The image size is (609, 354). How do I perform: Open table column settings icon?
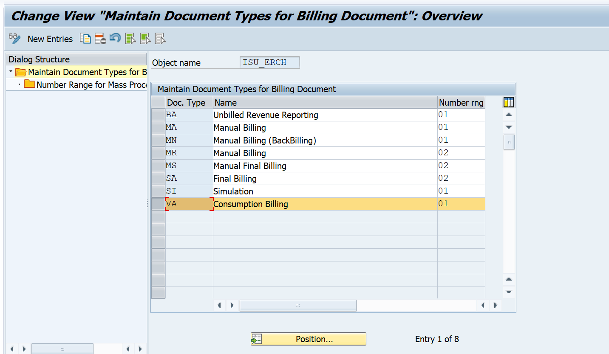point(509,102)
